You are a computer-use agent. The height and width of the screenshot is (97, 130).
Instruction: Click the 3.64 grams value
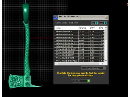82,49
